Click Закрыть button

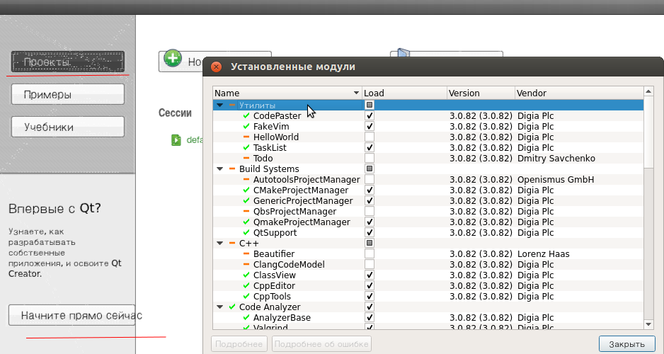[626, 344]
